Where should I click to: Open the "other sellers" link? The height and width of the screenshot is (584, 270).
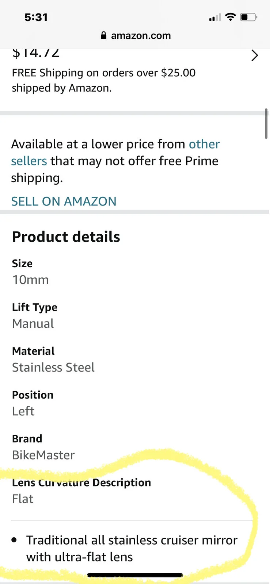coord(204,144)
